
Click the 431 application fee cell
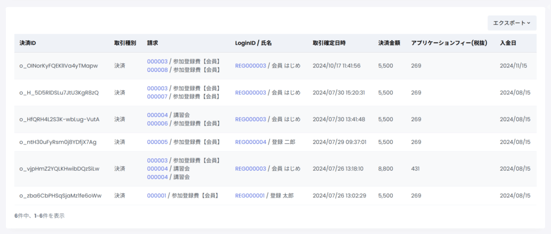click(x=416, y=169)
